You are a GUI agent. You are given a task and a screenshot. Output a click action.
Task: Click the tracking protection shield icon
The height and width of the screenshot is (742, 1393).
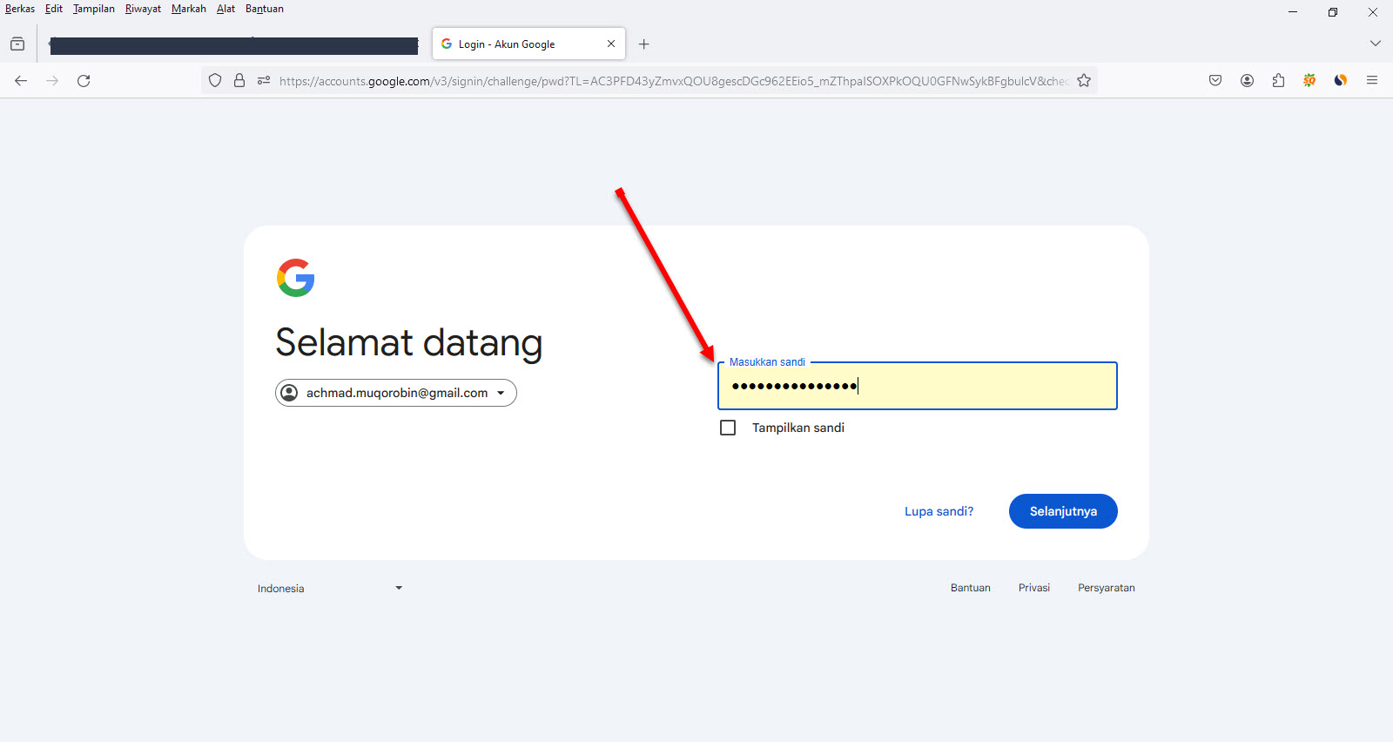pos(215,81)
